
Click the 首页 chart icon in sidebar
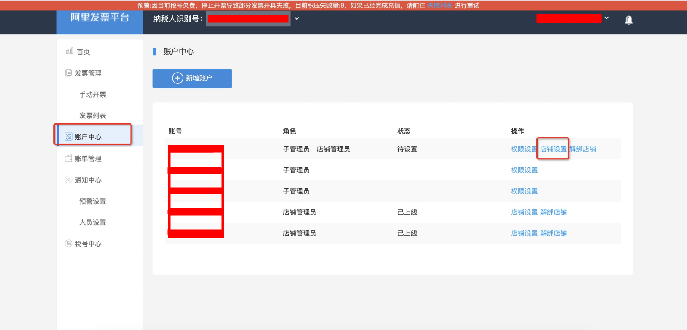click(x=69, y=52)
